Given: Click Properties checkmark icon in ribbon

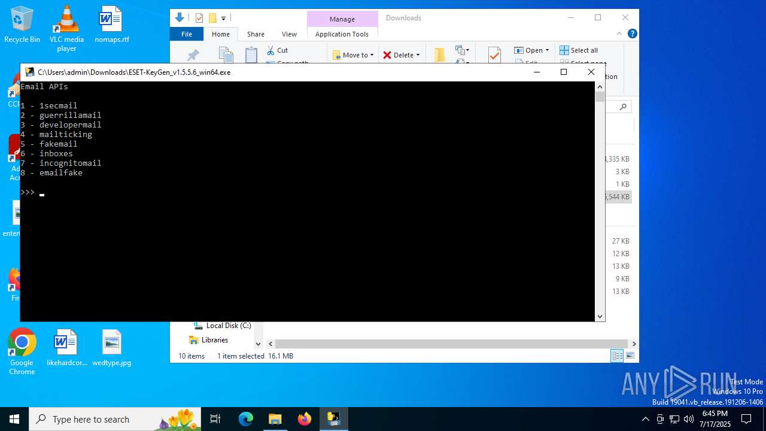Looking at the screenshot, I should 494,55.
